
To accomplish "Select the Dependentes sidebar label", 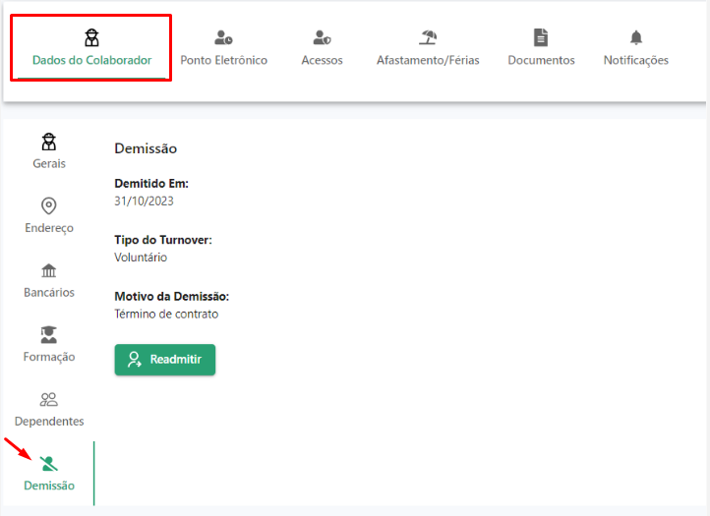I will coord(49,422).
